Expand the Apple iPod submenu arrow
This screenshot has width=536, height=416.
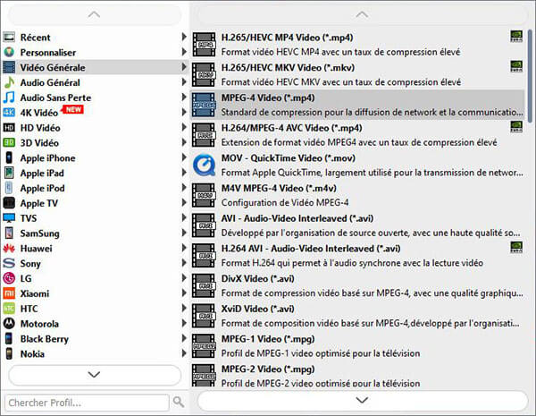(184, 187)
